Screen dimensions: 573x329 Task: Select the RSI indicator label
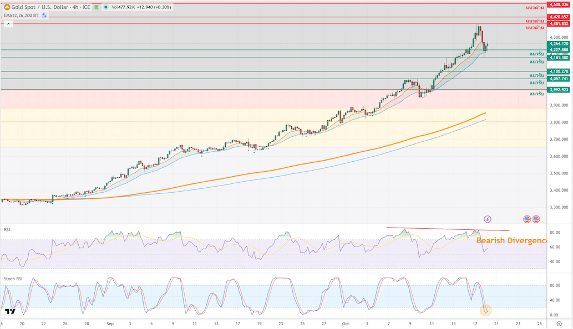(x=7, y=229)
